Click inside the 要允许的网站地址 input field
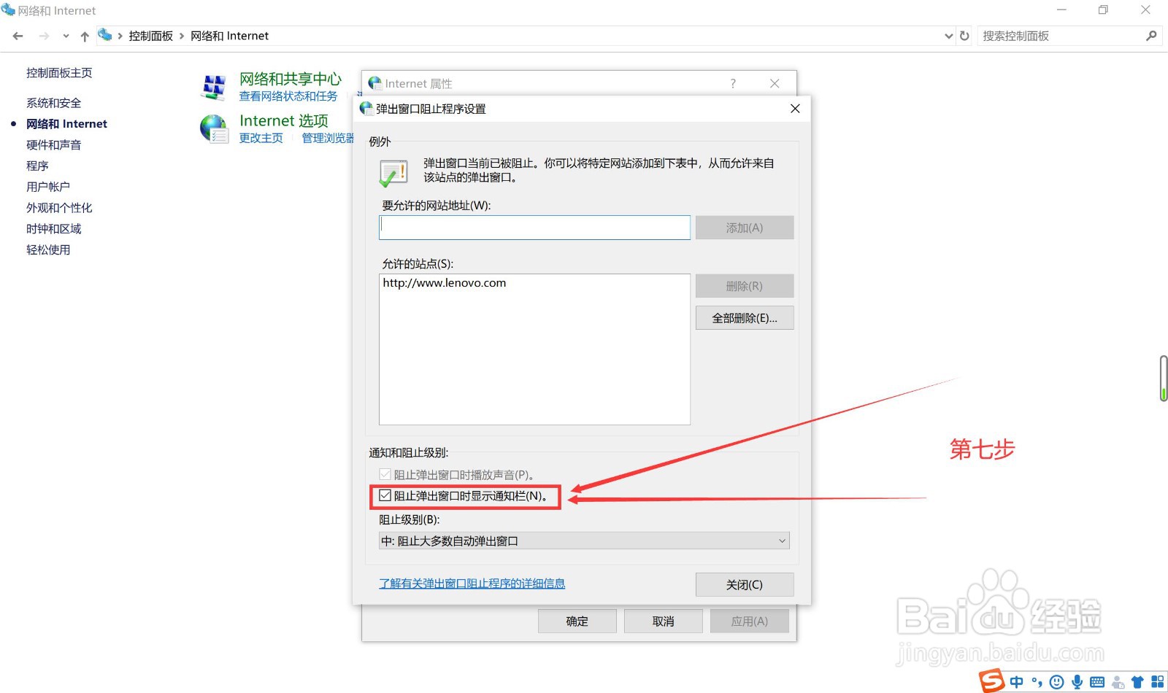The height and width of the screenshot is (693, 1168). click(534, 227)
